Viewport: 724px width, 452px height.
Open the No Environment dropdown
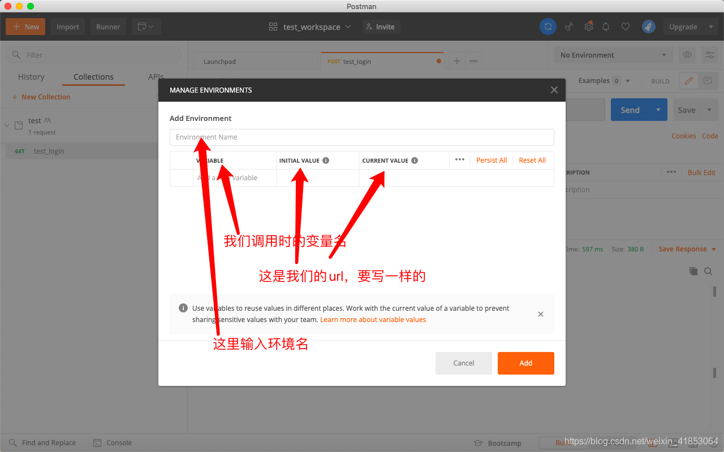click(614, 55)
